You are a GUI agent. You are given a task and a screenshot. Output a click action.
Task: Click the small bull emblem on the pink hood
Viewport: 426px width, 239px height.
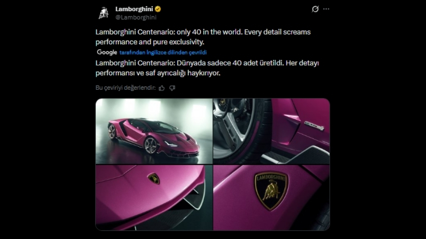[x=153, y=179]
